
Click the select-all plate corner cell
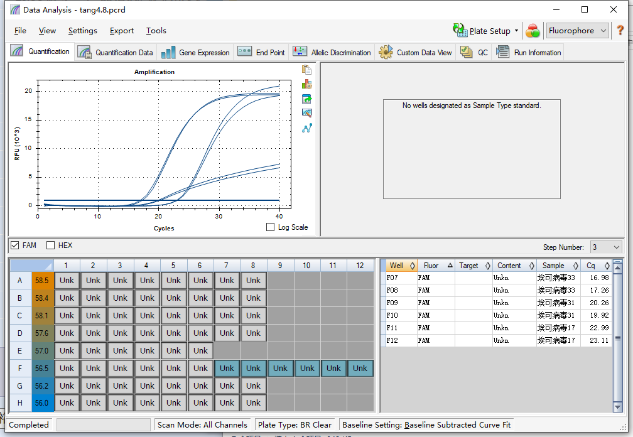31,266
